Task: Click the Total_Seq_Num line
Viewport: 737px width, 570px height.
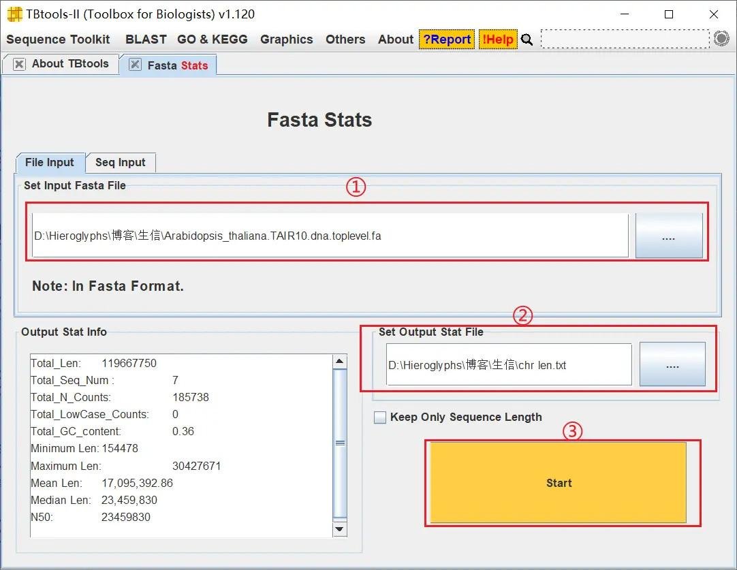Action: (x=104, y=380)
